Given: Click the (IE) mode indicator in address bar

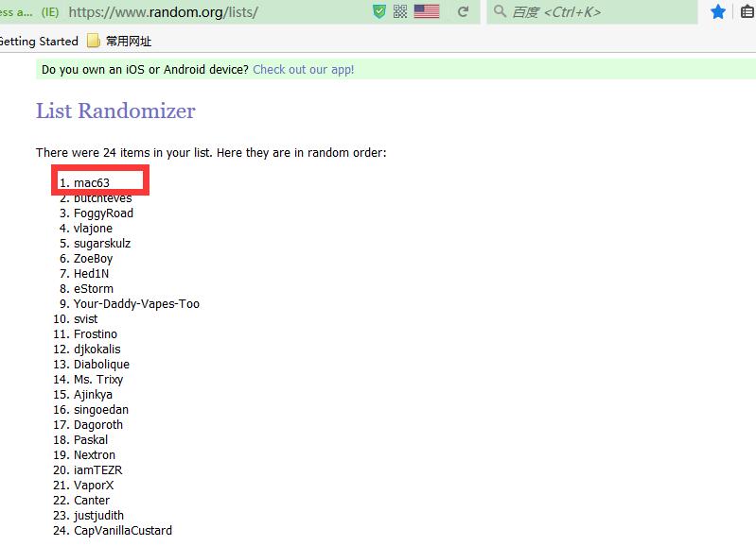Looking at the screenshot, I should [x=50, y=12].
